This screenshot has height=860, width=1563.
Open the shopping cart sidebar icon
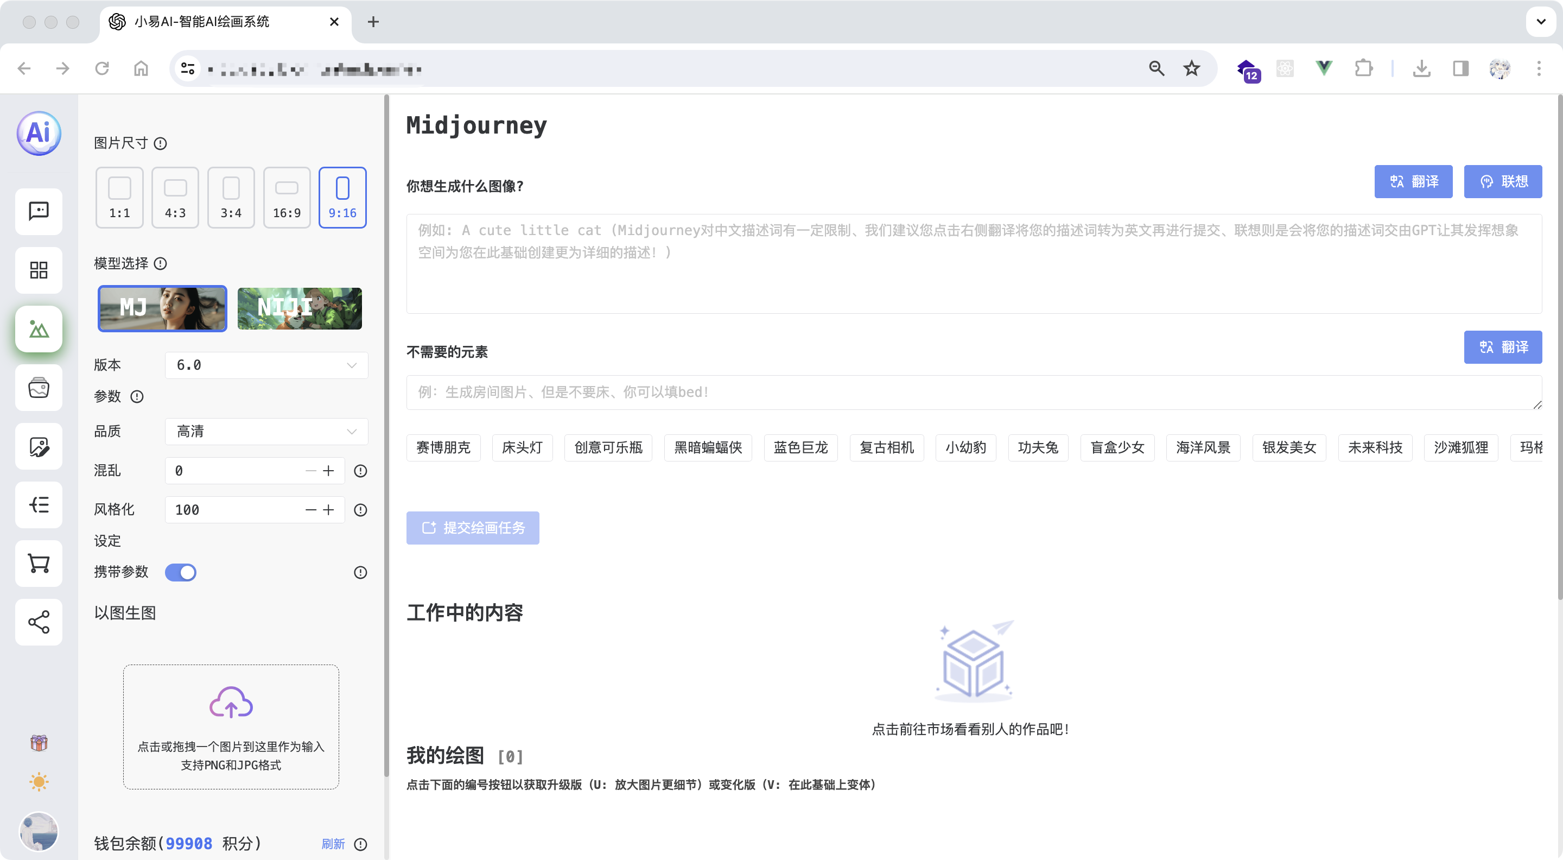[39, 564]
